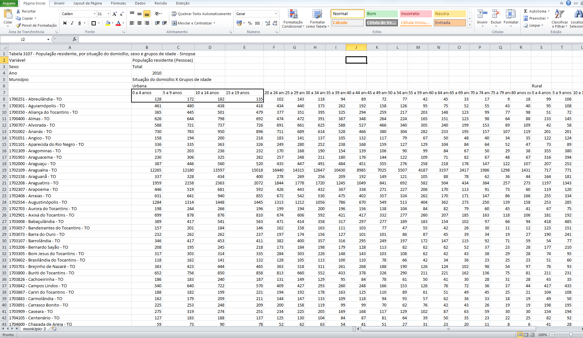Decrease decimal places
This screenshot has width=583, height=338.
275,23
